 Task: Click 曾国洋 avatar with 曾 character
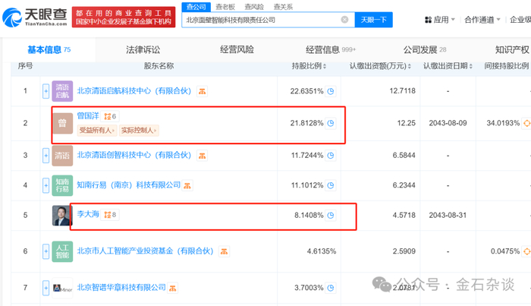point(62,123)
